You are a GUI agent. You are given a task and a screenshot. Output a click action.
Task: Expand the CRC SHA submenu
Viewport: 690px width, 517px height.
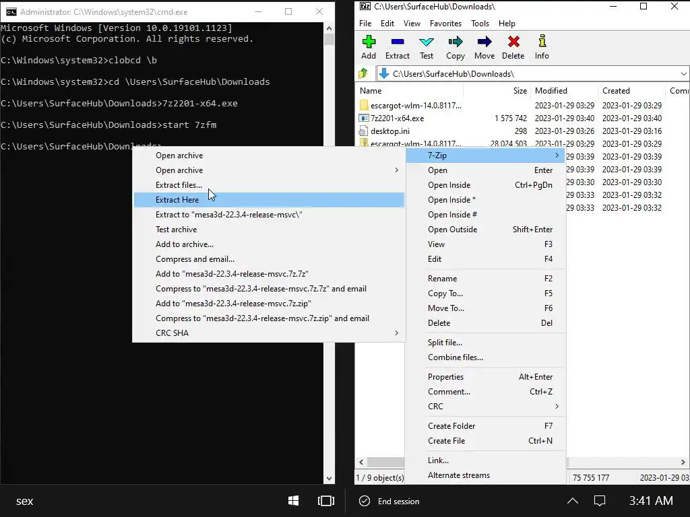(x=268, y=333)
